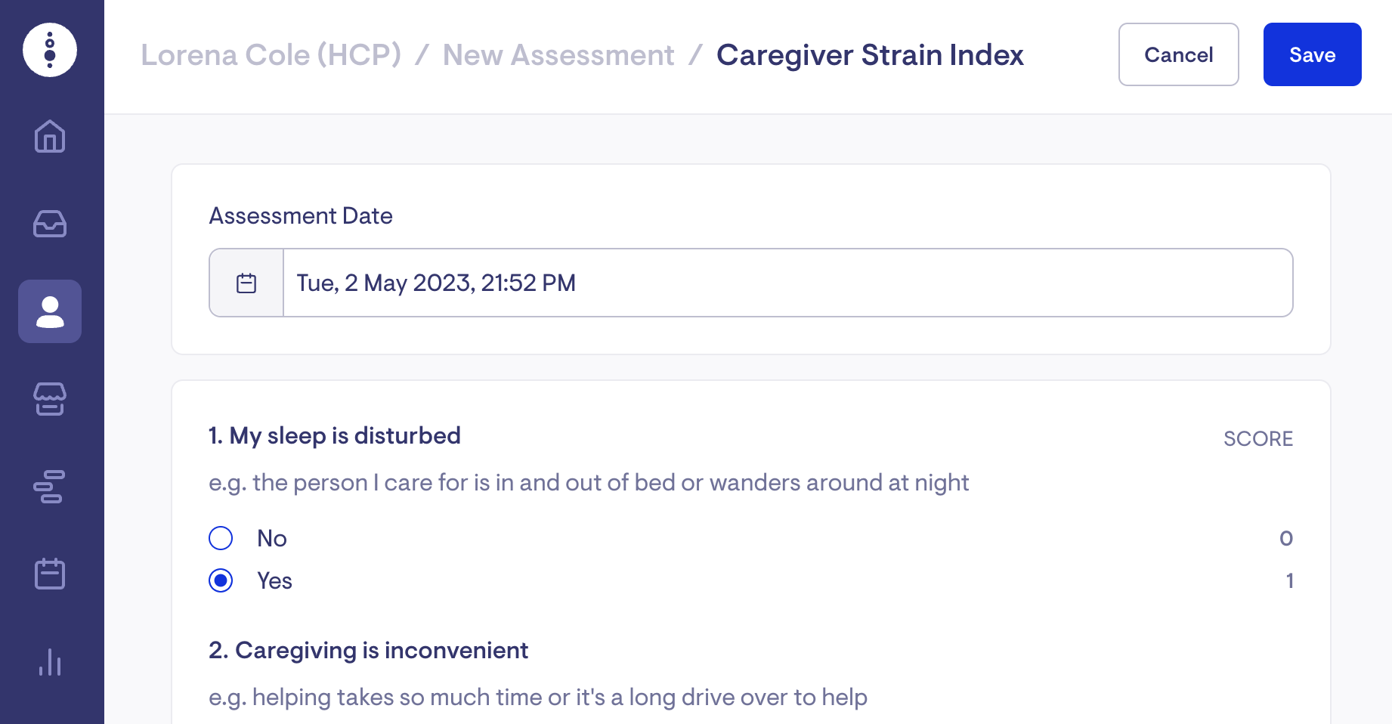Viewport: 1392px width, 724px height.
Task: Open the storefront icon in the sidebar
Action: pyautogui.click(x=50, y=399)
